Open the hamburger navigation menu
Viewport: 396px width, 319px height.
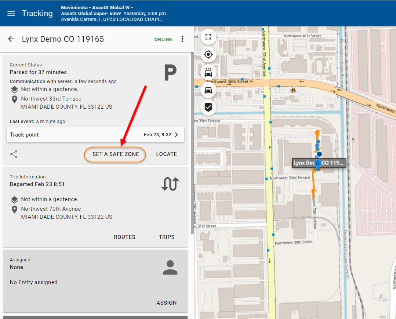click(x=11, y=13)
